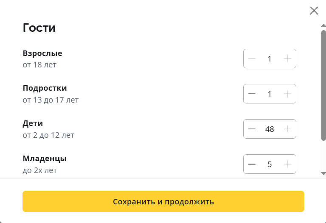
Task: Select the Подростки count value 1
Action: 270,94
